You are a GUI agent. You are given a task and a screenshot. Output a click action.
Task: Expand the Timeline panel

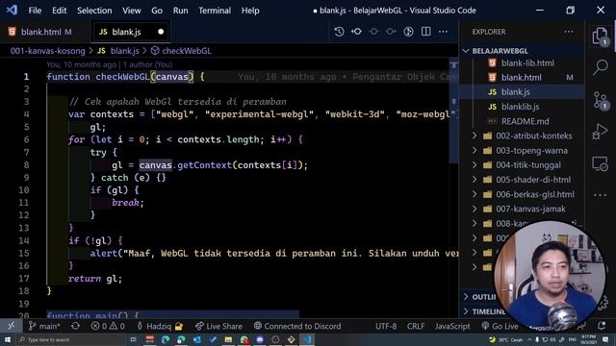[484, 311]
